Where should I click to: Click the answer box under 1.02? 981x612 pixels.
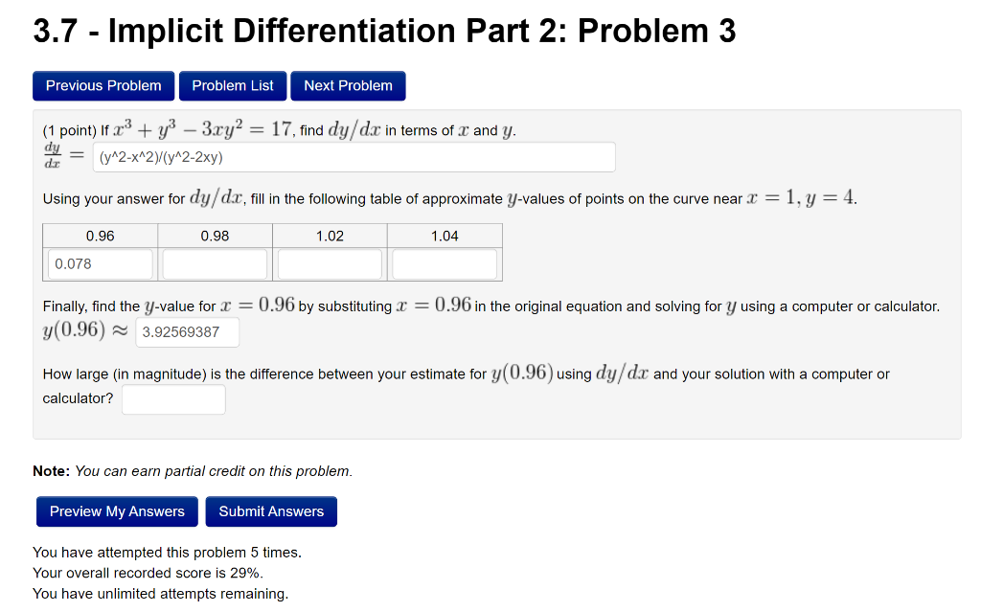pos(329,262)
